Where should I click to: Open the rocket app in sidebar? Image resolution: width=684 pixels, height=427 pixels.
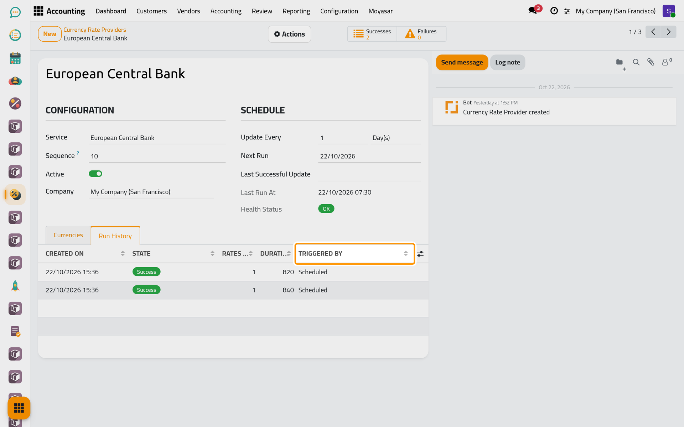pyautogui.click(x=15, y=286)
